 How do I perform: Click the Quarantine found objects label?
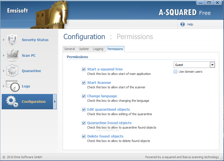pyautogui.click(x=109, y=123)
